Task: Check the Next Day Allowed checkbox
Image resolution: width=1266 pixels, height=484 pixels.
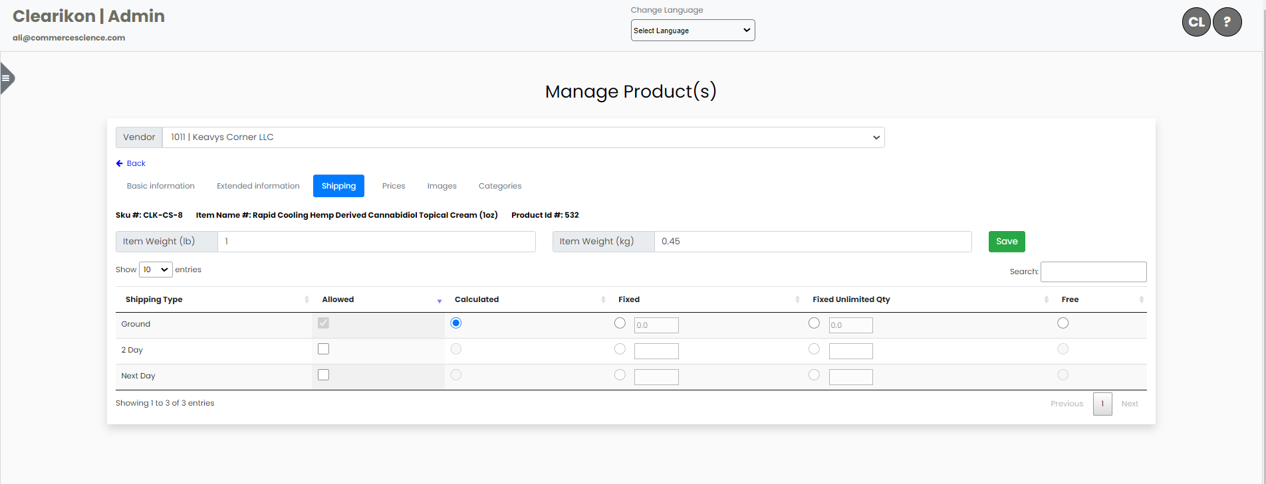Action: click(x=323, y=375)
